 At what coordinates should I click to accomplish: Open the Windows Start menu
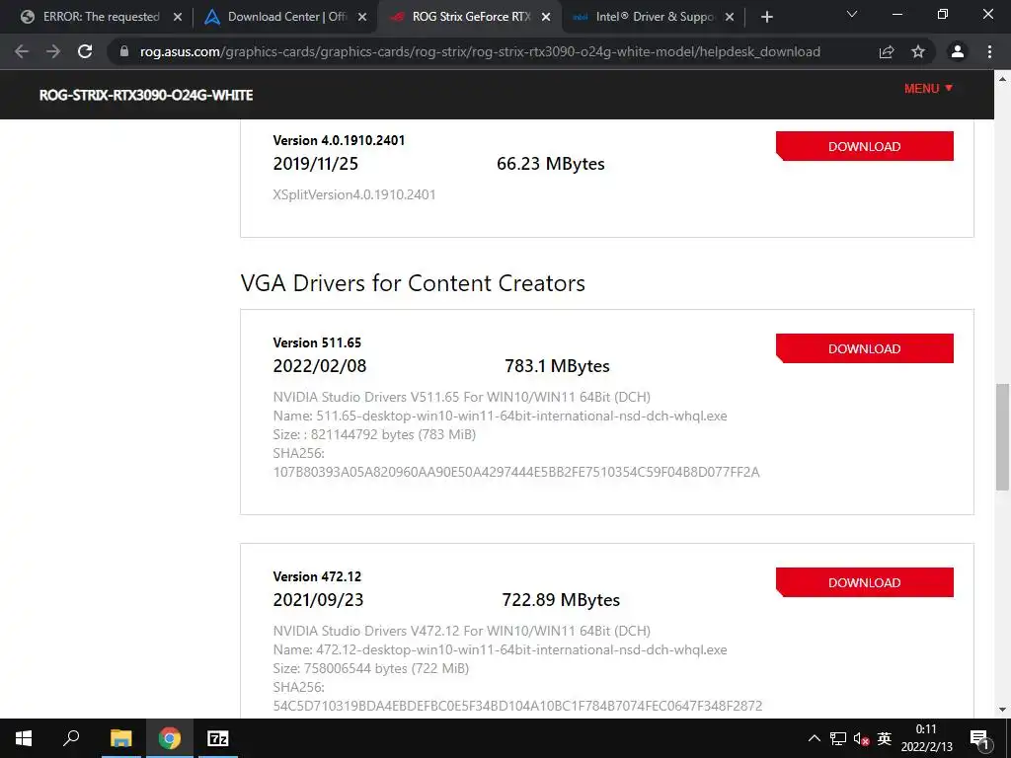tap(24, 738)
